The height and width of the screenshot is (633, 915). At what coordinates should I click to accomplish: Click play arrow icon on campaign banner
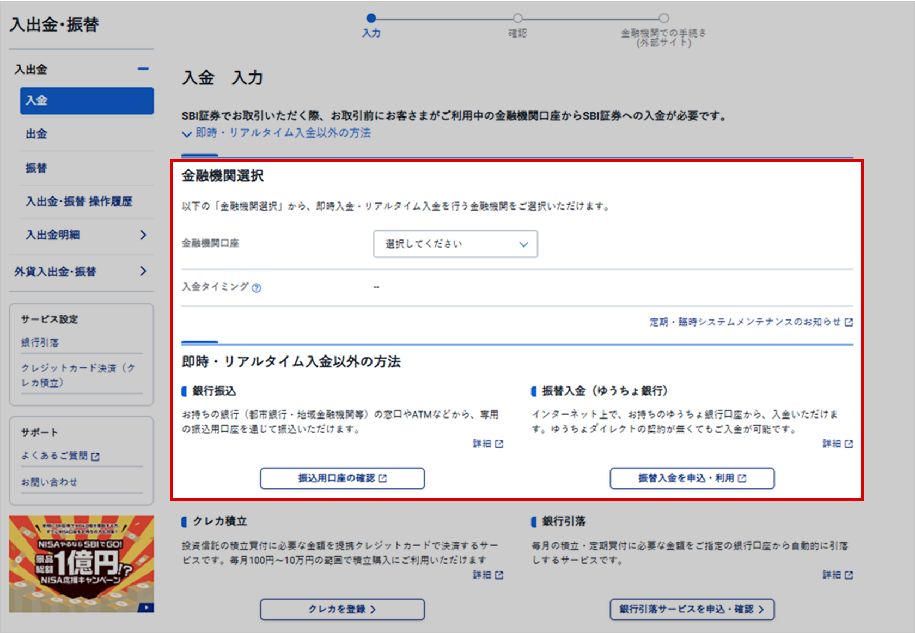[x=145, y=607]
